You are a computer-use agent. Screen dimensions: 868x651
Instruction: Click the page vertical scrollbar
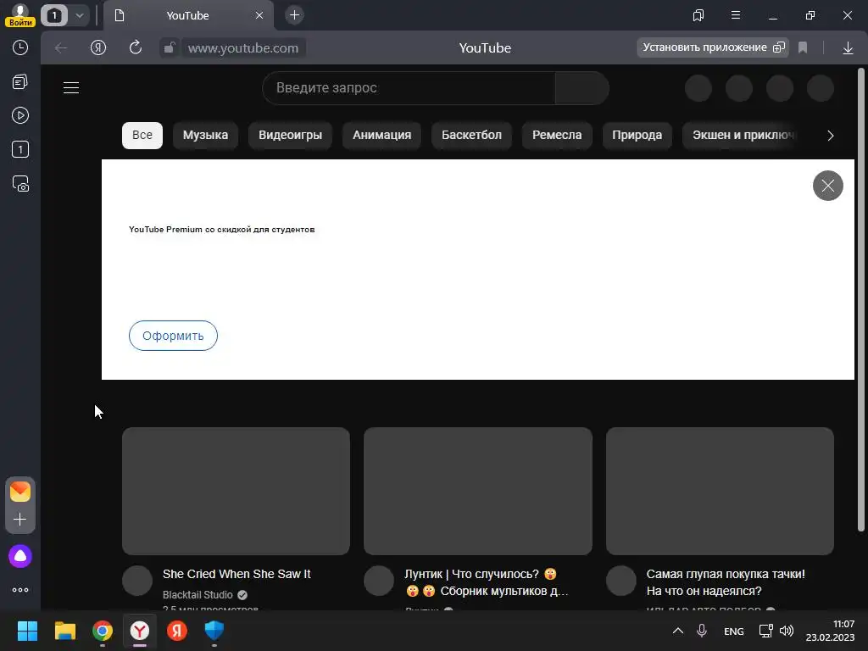[860, 299]
